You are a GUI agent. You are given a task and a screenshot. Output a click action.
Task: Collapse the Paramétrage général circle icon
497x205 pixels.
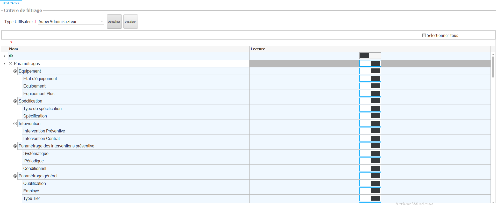(x=15, y=176)
